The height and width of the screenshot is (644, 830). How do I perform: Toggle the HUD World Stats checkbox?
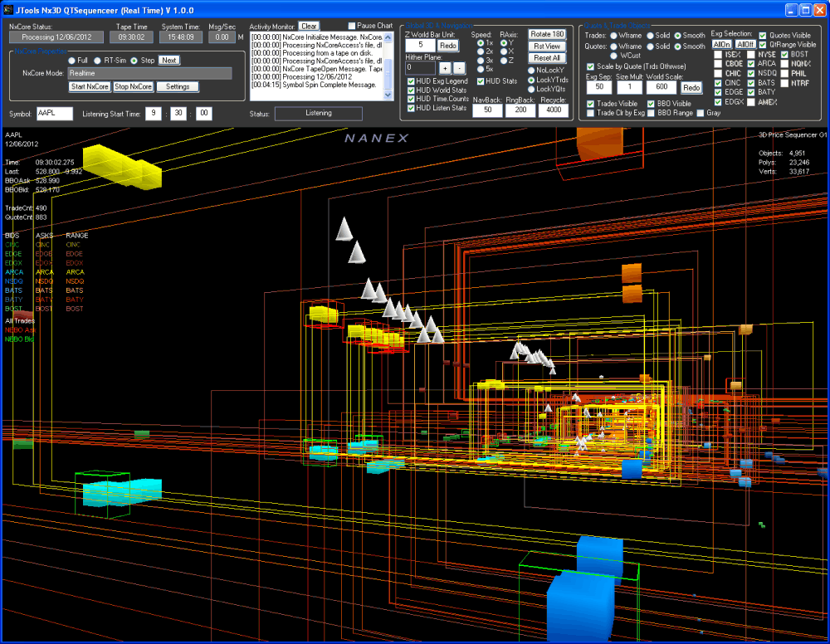coord(411,90)
